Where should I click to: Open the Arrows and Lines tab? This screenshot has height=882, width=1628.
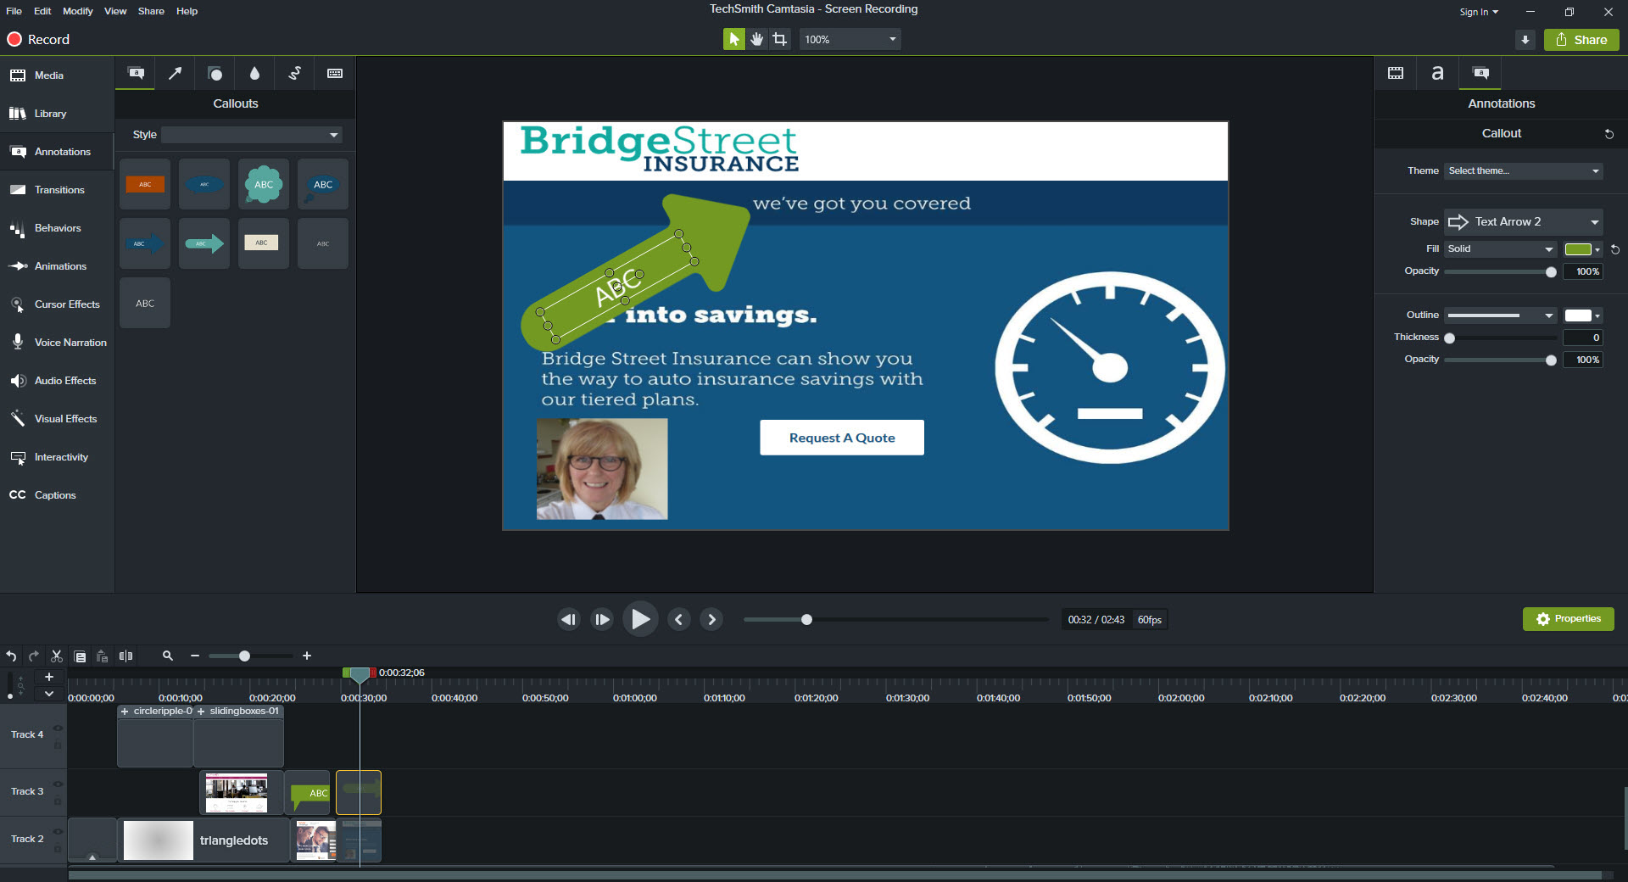tap(176, 74)
